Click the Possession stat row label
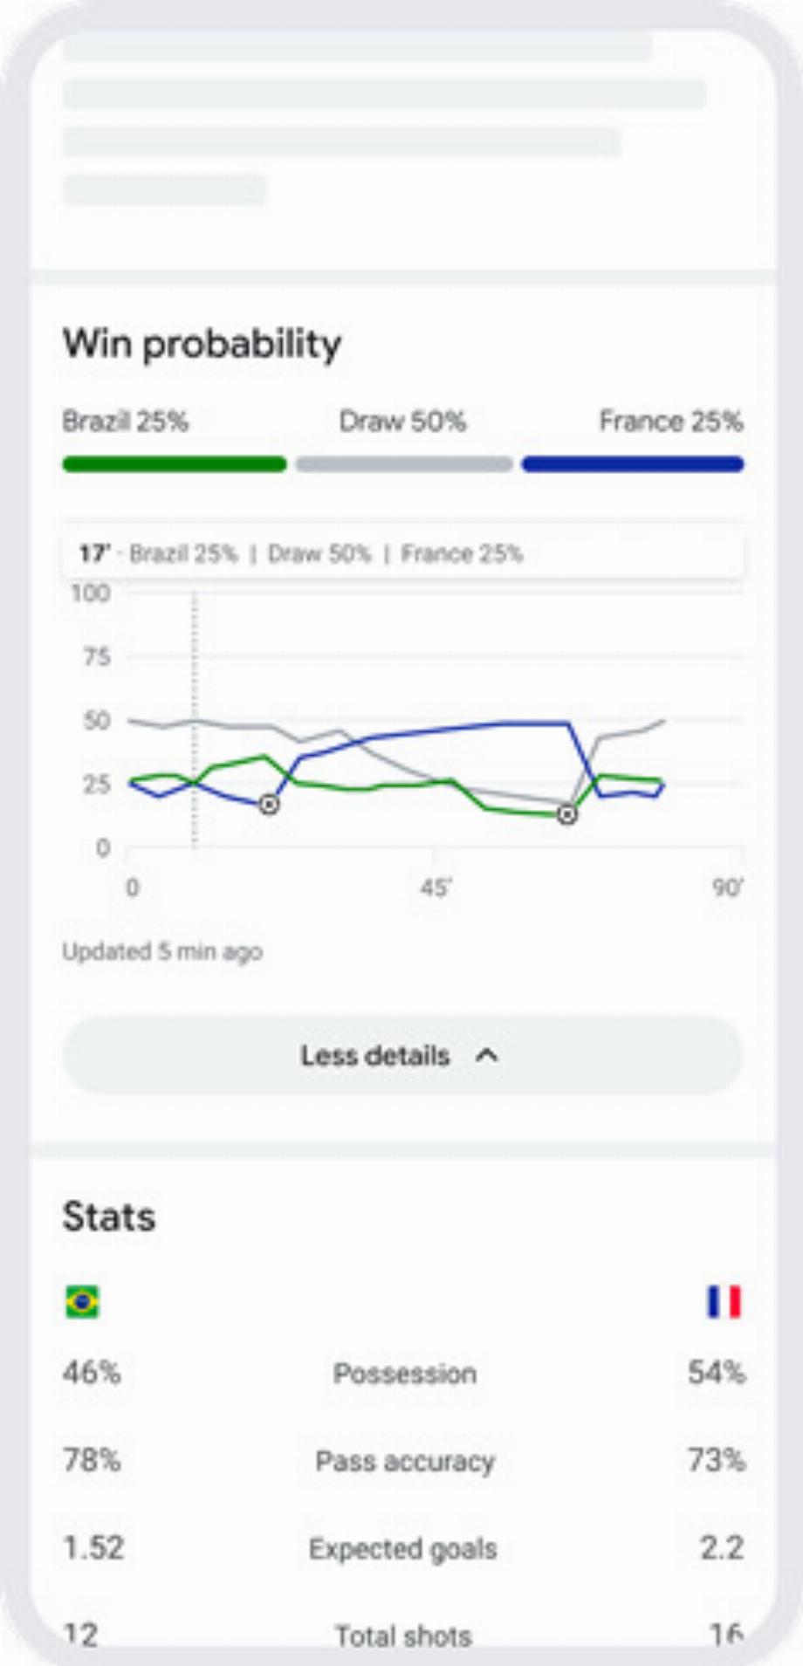The width and height of the screenshot is (803, 1666). click(405, 1374)
